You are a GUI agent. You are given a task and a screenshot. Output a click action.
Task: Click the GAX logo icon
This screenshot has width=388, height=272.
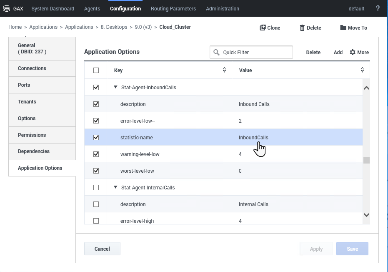[x=7, y=8]
